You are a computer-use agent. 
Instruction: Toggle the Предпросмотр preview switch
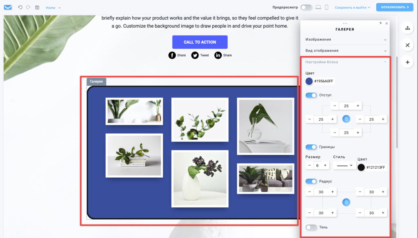(306, 7)
